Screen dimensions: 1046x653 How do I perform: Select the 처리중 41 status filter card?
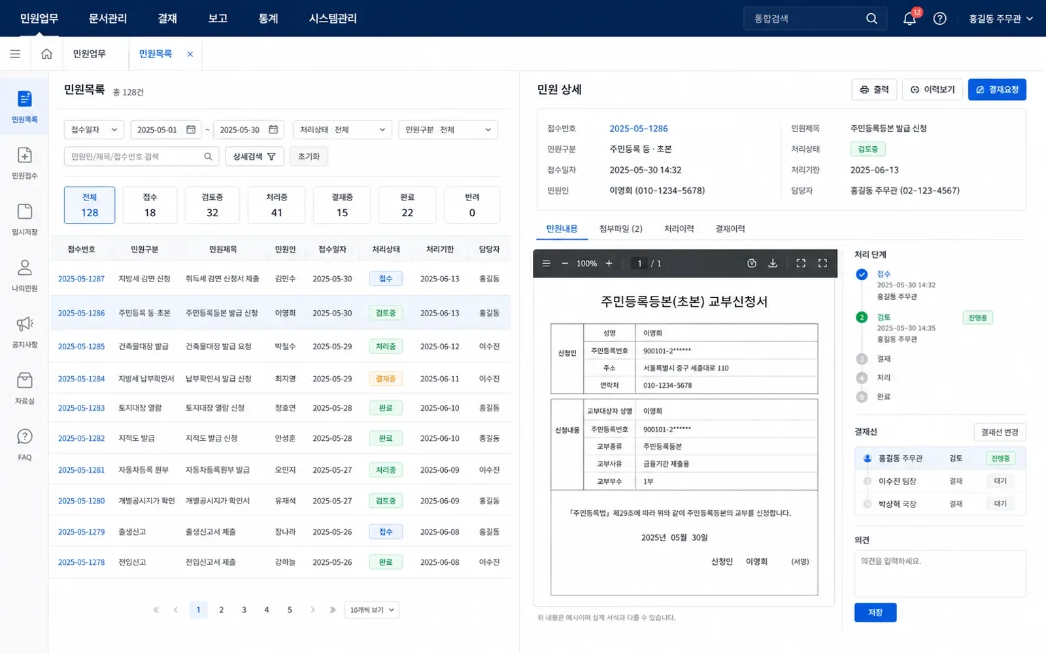coord(277,205)
